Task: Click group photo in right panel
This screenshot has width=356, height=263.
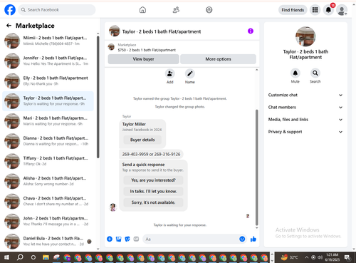Action: pos(305,36)
